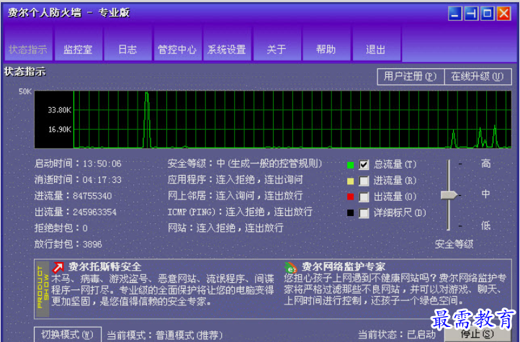Open the 费尔网络监护专家 product link

[344, 267]
